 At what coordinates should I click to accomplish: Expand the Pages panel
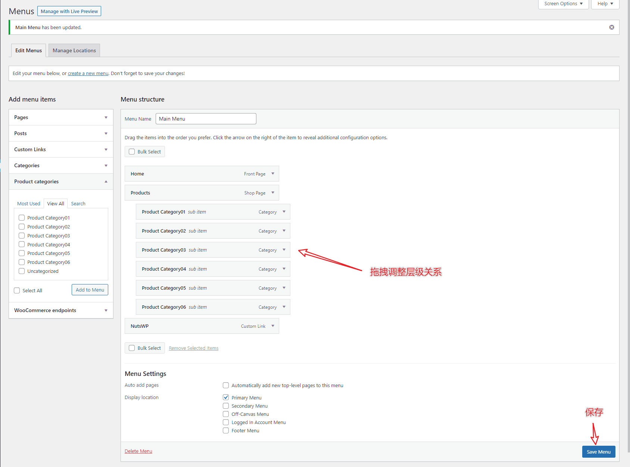105,117
